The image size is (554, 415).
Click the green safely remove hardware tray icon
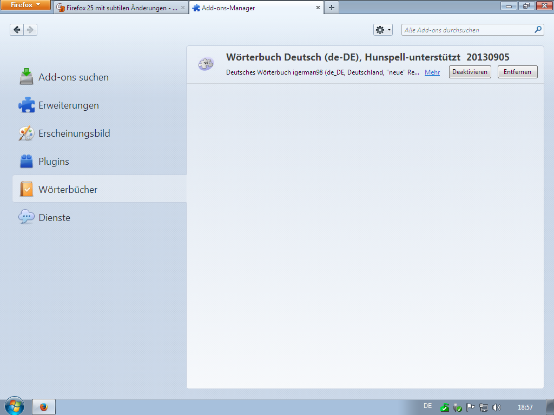(445, 407)
